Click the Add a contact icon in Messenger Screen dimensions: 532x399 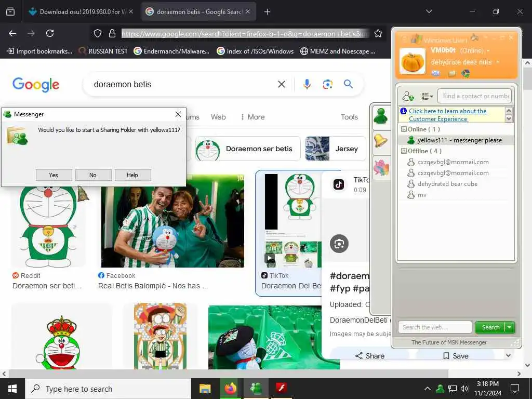coord(408,96)
